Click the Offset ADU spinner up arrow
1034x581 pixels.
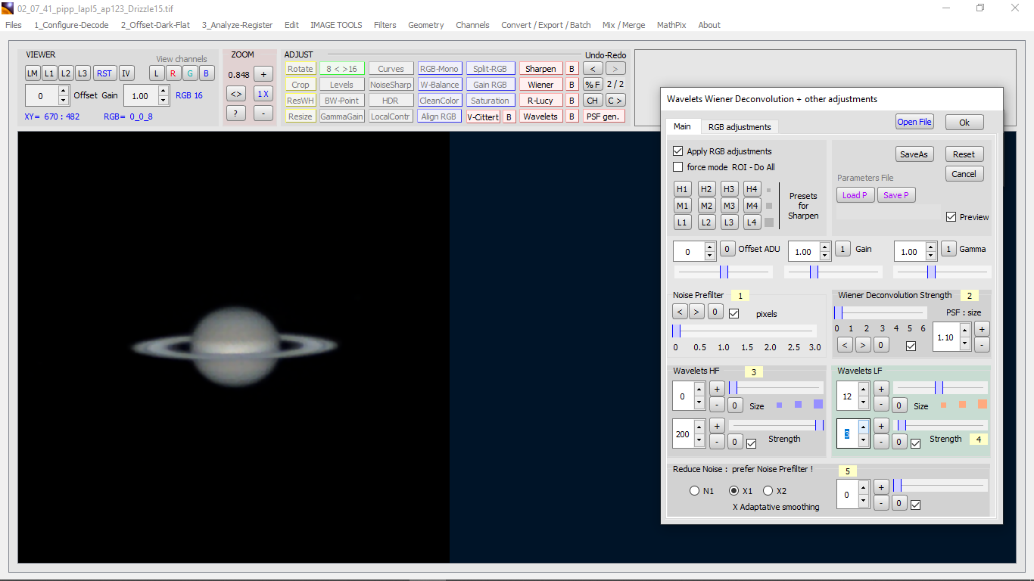pos(709,247)
